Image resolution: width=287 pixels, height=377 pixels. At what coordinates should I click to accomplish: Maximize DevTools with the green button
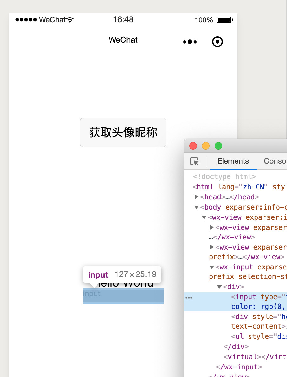point(218,146)
